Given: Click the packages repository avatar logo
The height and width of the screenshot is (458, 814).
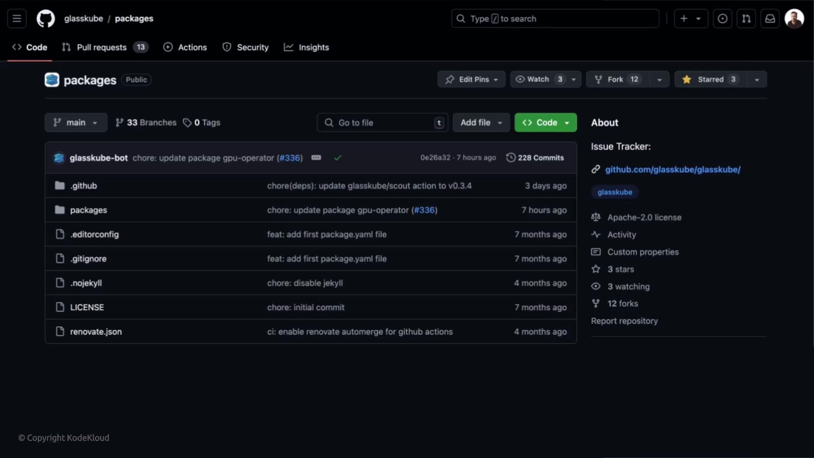Looking at the screenshot, I should (52, 80).
